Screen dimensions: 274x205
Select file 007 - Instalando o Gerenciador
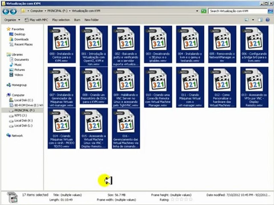62,87
